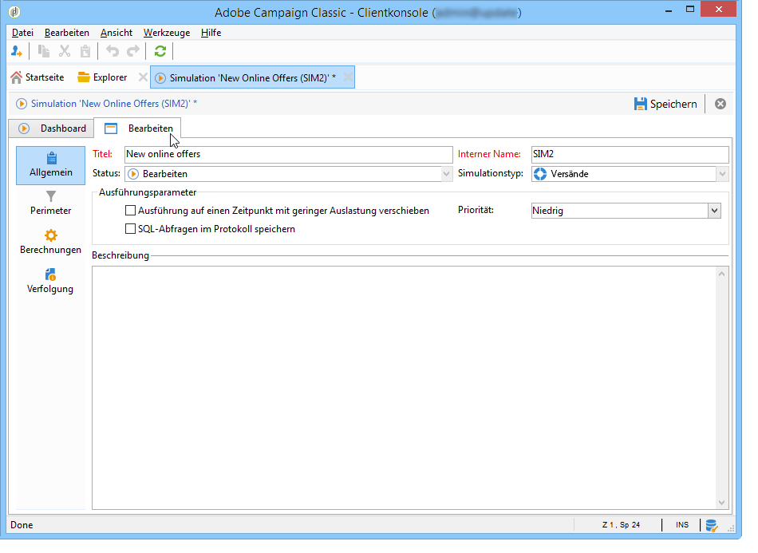
Task: Click the Undo arrow icon
Action: [x=113, y=51]
